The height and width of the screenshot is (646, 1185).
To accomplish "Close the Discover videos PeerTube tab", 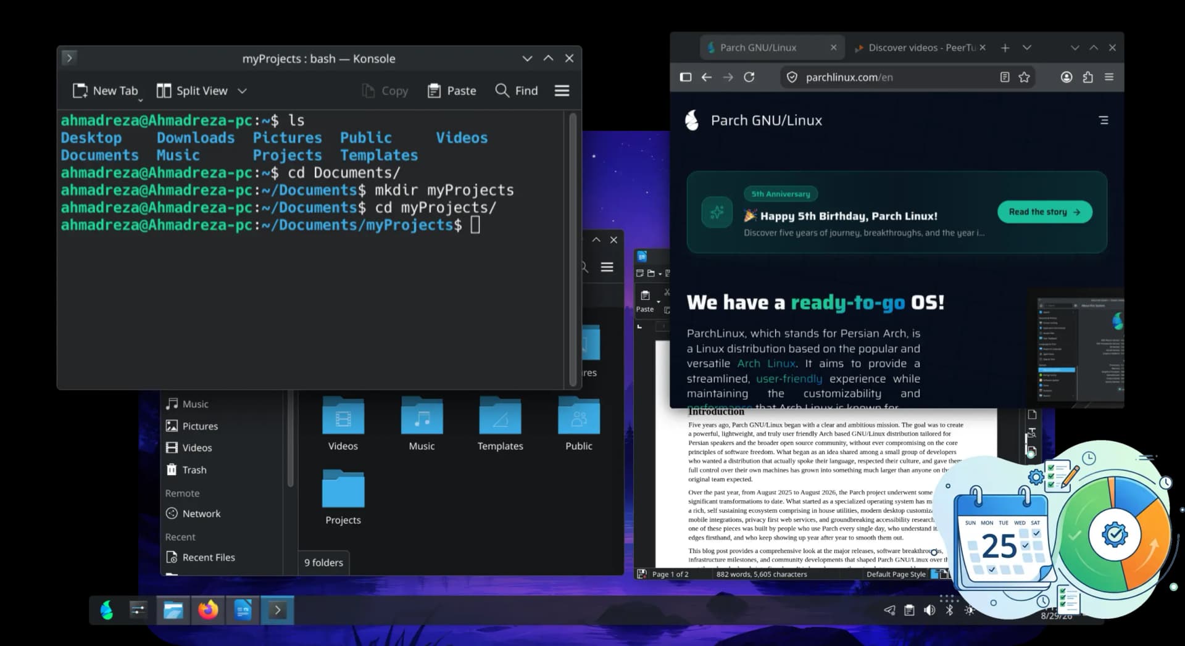I will [983, 48].
